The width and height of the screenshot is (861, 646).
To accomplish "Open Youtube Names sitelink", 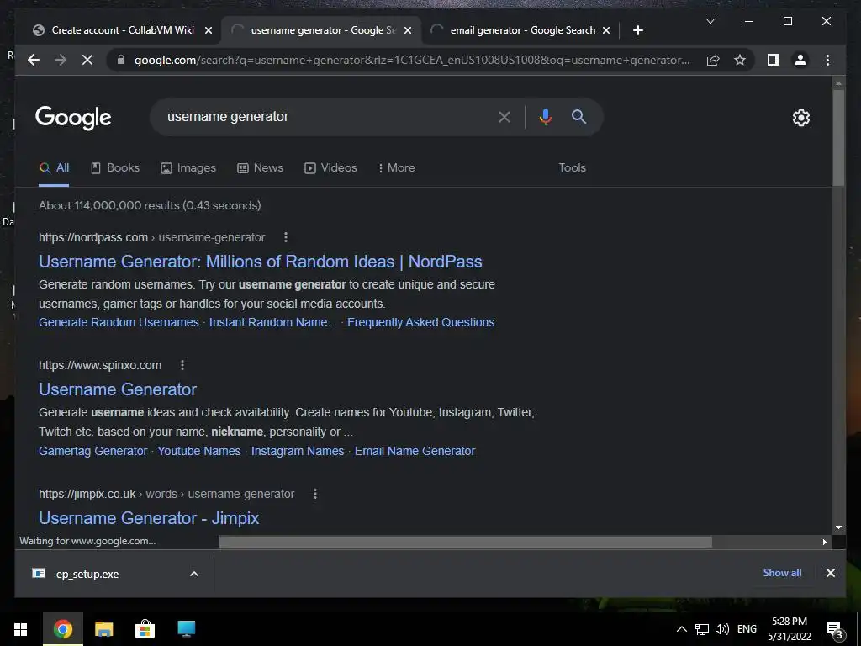I will pos(198,451).
